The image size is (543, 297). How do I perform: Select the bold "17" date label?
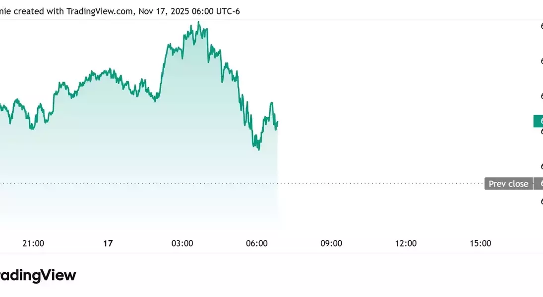pos(108,243)
